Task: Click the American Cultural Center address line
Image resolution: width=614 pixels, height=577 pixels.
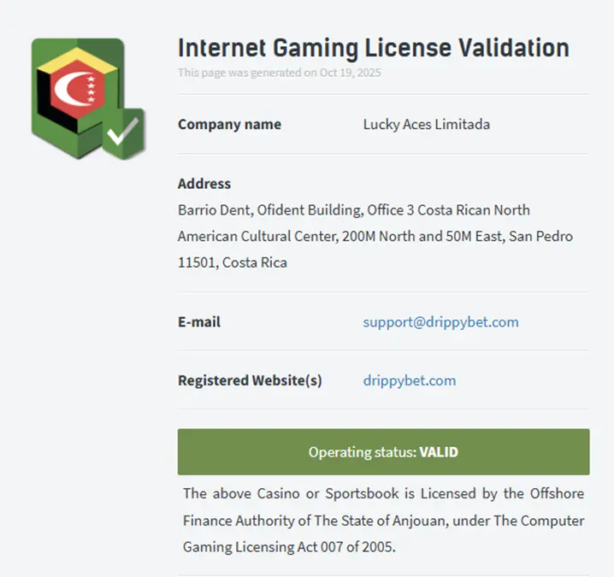Action: click(x=375, y=236)
